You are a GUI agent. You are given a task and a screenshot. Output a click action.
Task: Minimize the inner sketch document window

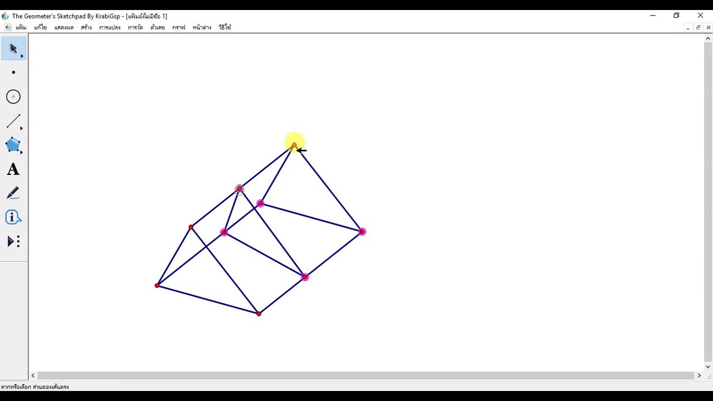(x=688, y=27)
